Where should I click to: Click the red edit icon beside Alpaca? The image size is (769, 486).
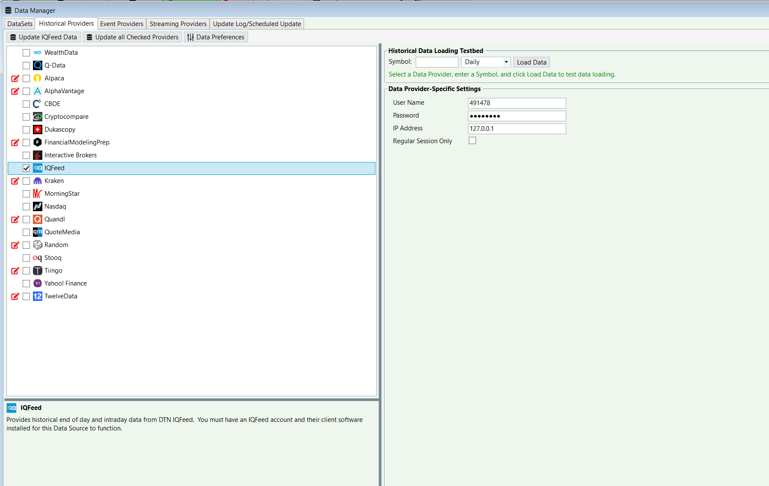click(x=15, y=78)
